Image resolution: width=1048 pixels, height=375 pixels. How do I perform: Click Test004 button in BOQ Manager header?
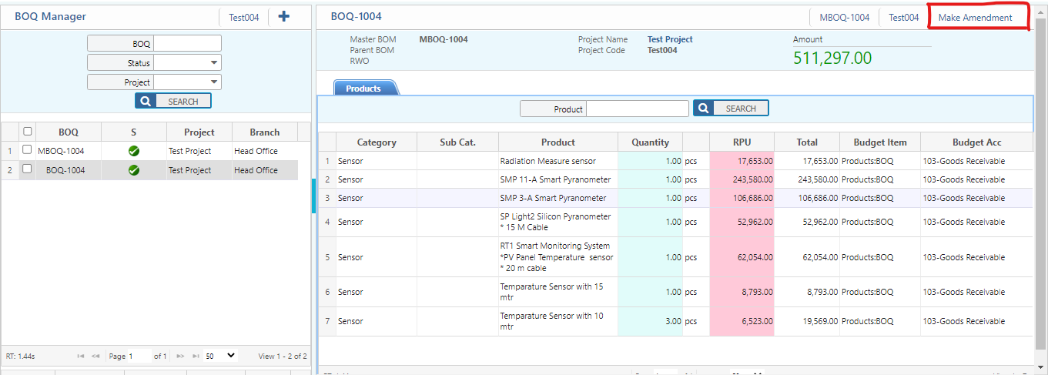(x=243, y=17)
